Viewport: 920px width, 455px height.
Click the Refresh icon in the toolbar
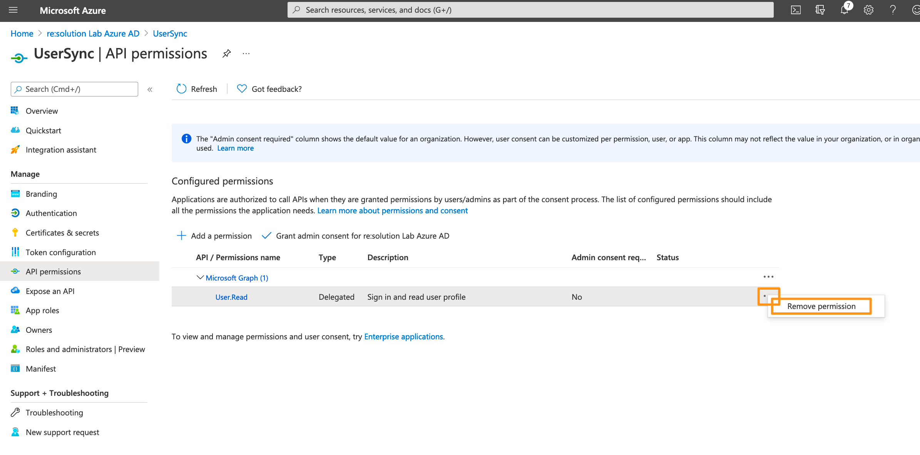(x=181, y=89)
